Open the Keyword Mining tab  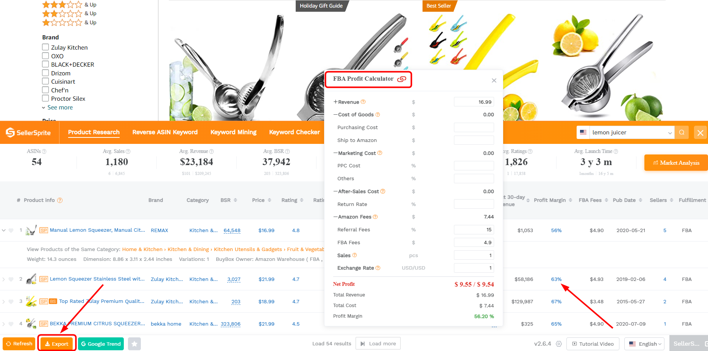234,132
